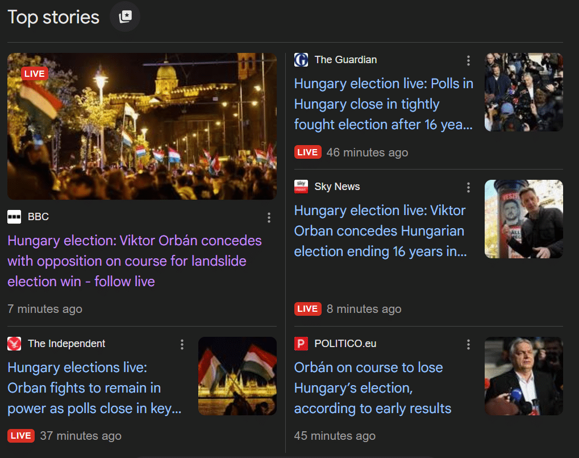The height and width of the screenshot is (458, 579).
Task: Open the three-dot menu on the POLITICO story
Action: 468,344
